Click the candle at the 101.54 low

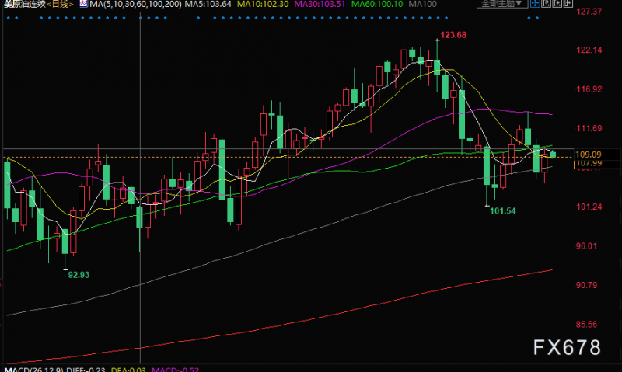click(487, 165)
